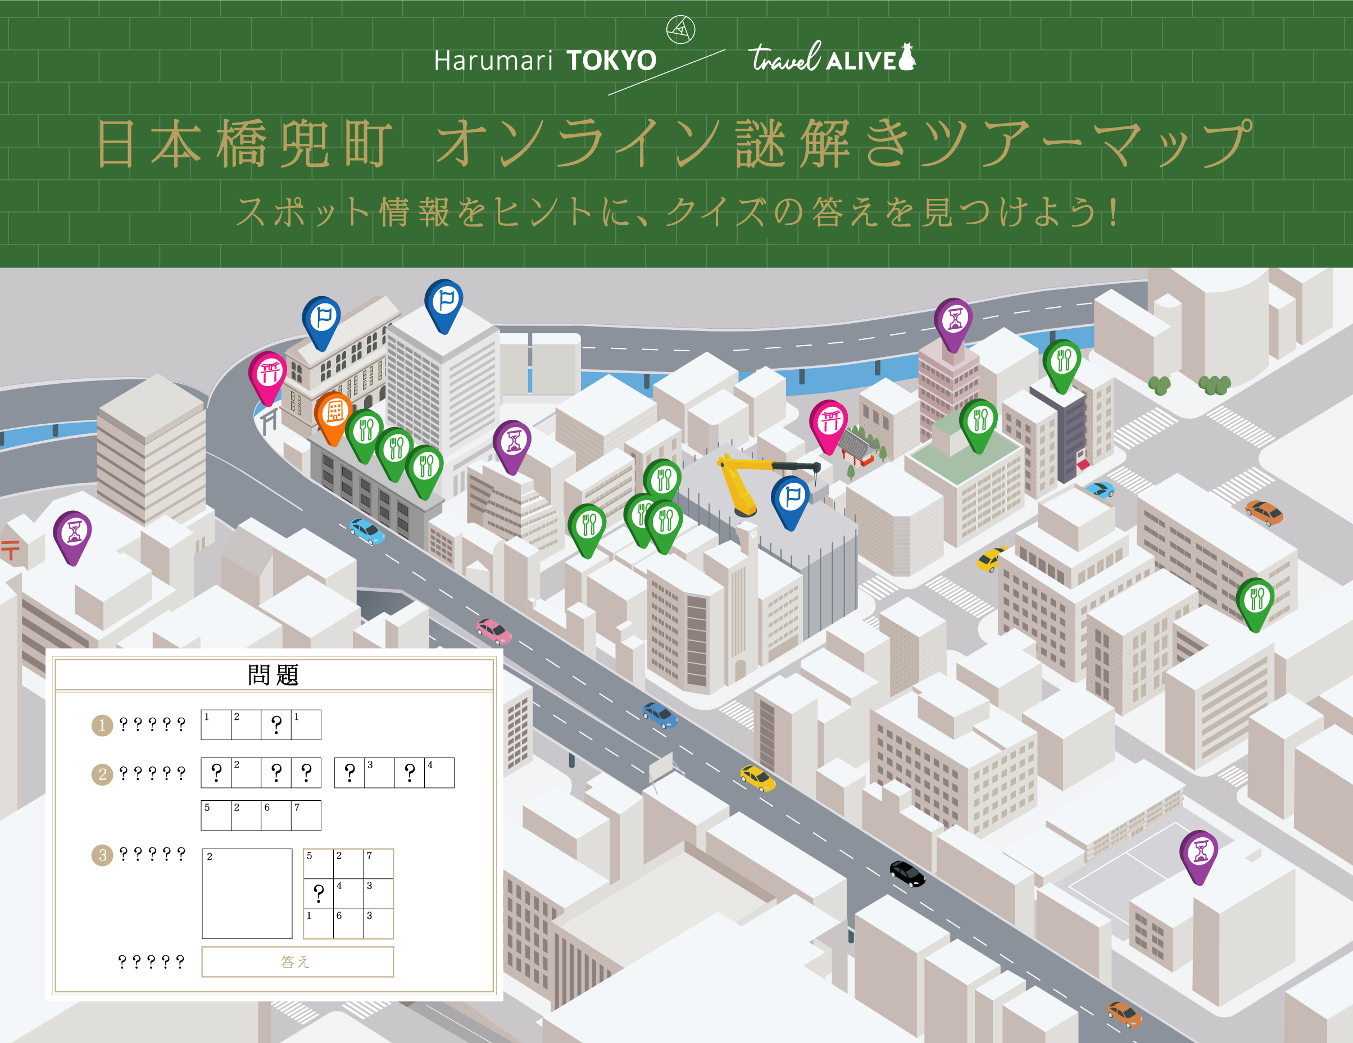Click the 答え answer box
The image size is (1353, 1043).
(x=297, y=962)
